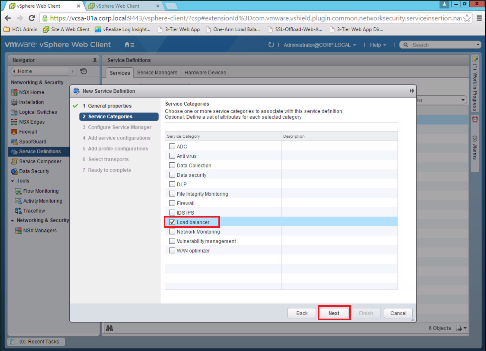The width and height of the screenshot is (486, 351).
Task: Check the Vulnerability management category
Action: point(172,241)
